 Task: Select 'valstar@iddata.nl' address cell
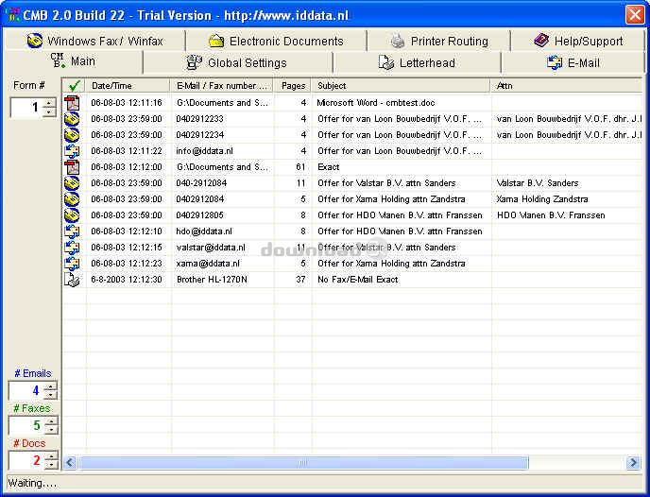211,248
